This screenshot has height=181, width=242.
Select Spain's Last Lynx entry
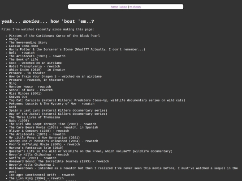58,110
